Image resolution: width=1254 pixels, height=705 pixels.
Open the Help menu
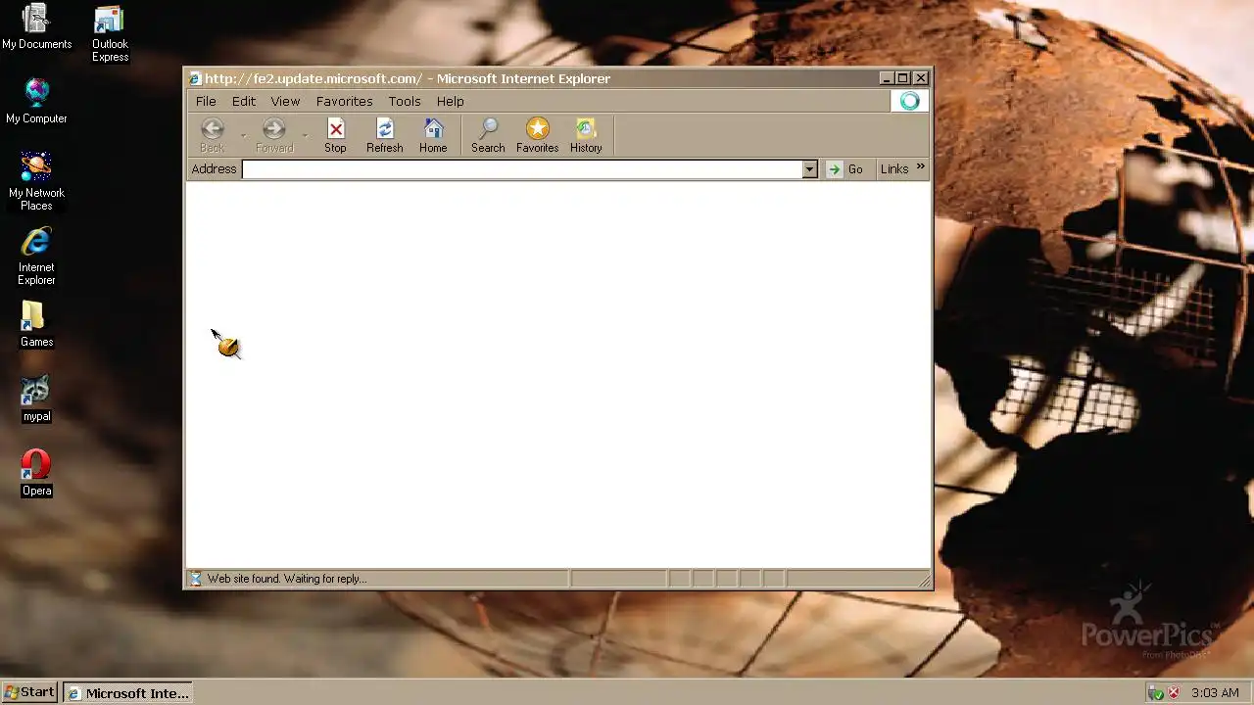click(451, 101)
